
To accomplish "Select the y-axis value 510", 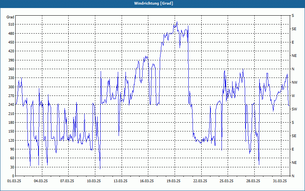I will coord(11,24).
